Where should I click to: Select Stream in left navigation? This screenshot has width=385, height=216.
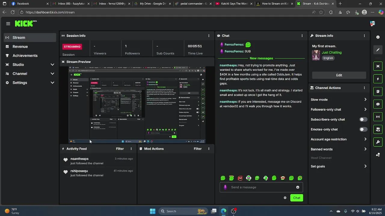point(30,37)
